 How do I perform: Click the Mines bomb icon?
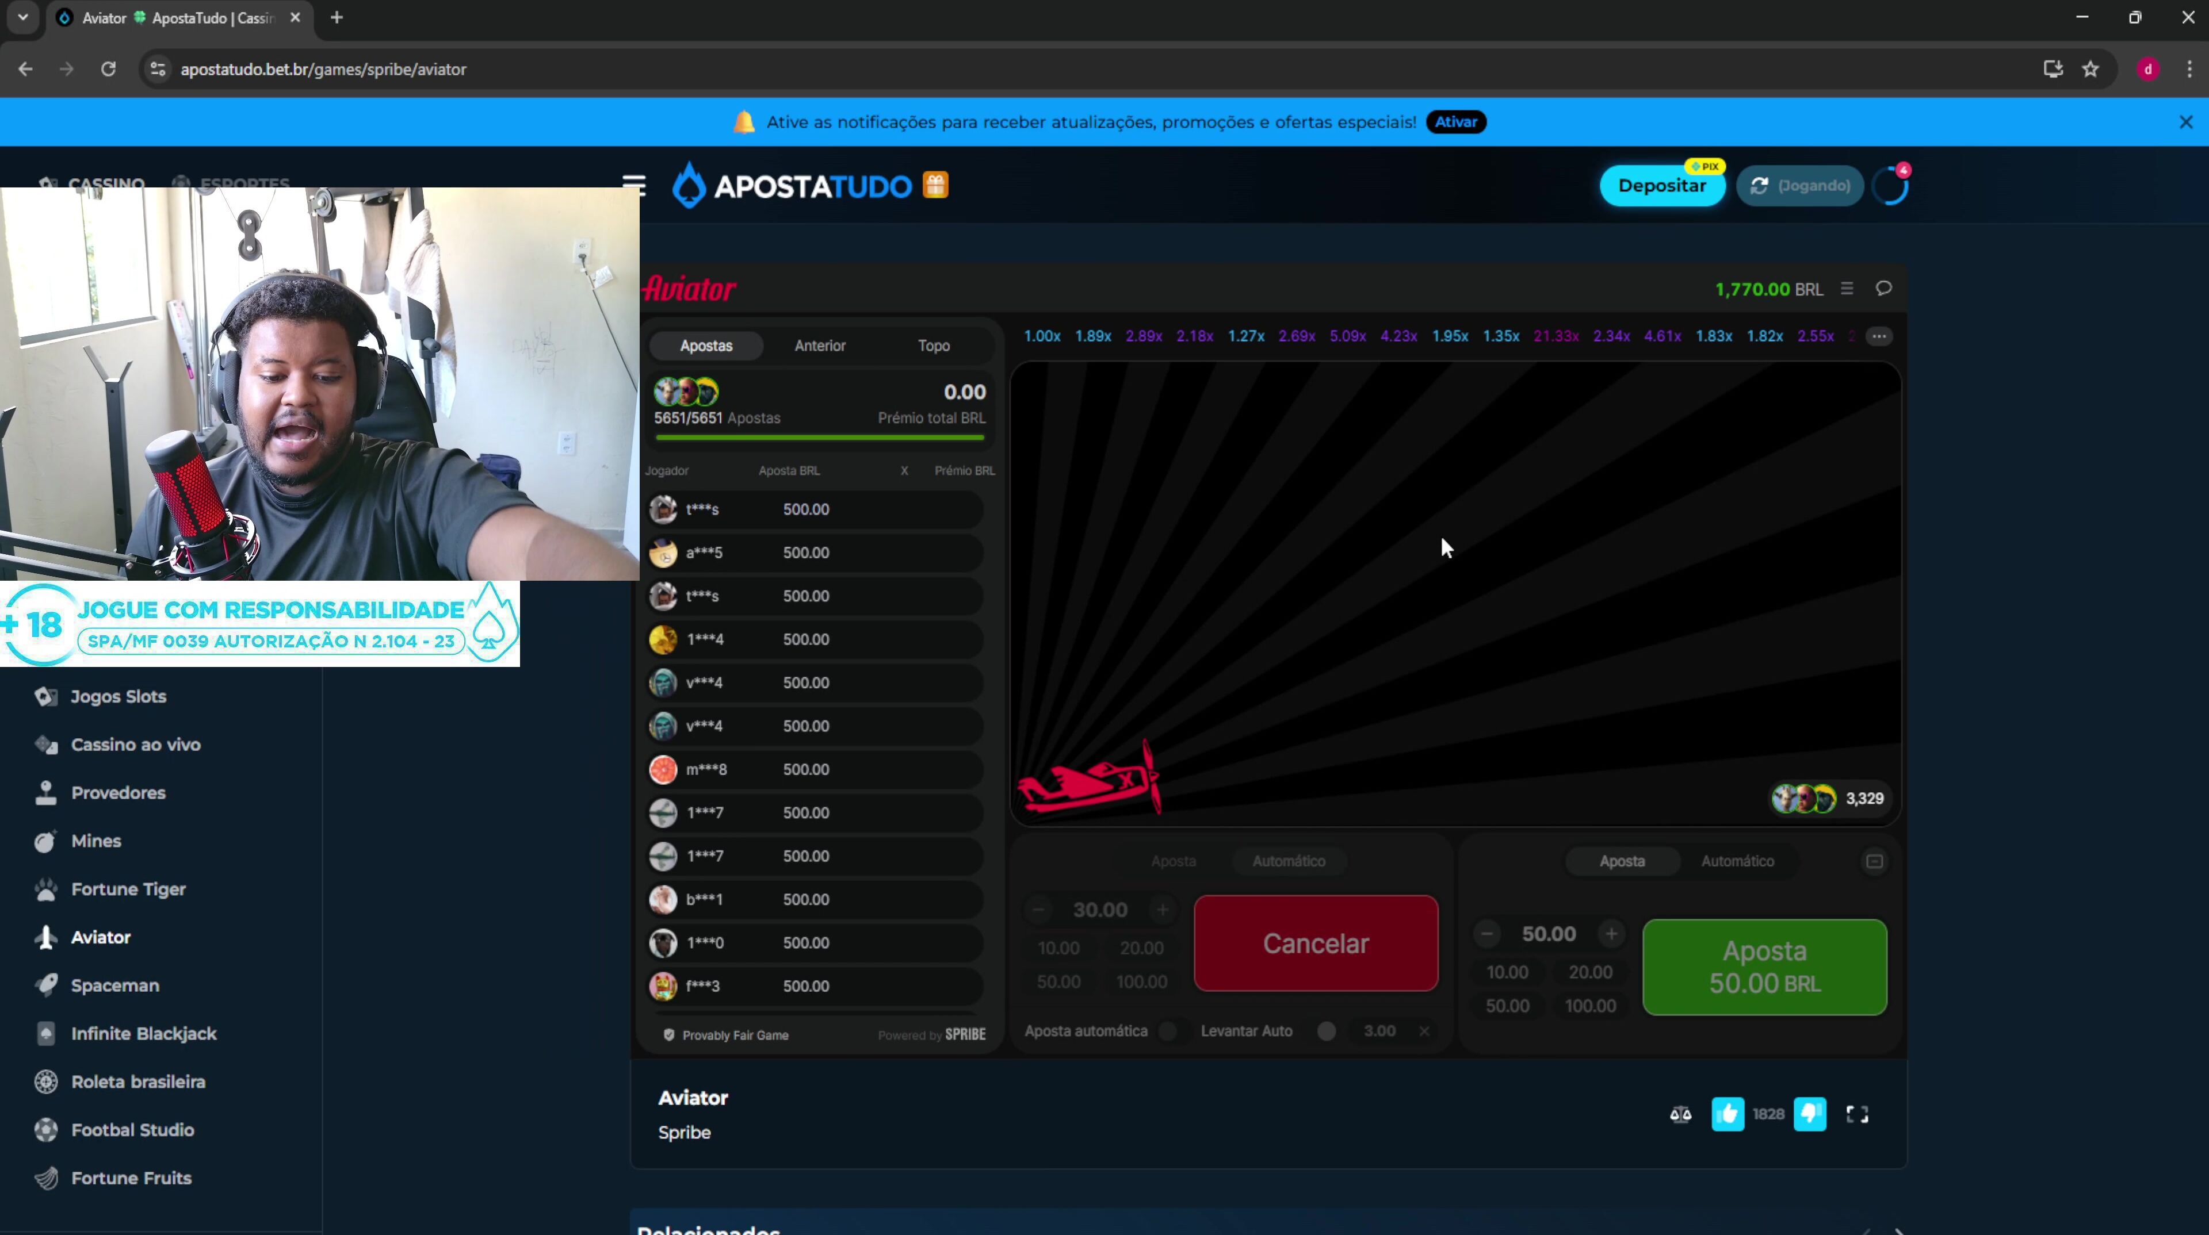pos(46,841)
